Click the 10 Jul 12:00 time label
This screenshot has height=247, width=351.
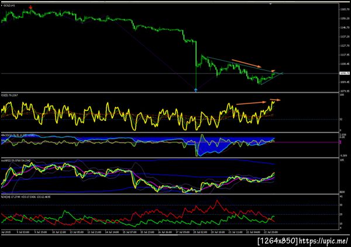(59, 232)
